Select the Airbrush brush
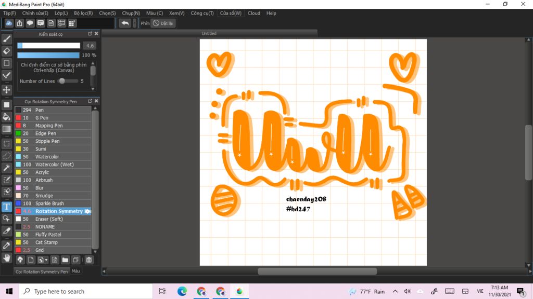This screenshot has height=299, width=533. [x=53, y=180]
